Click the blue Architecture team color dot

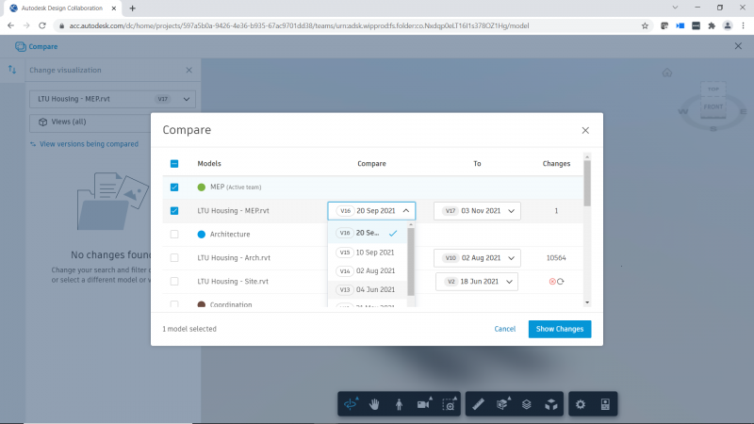click(202, 235)
